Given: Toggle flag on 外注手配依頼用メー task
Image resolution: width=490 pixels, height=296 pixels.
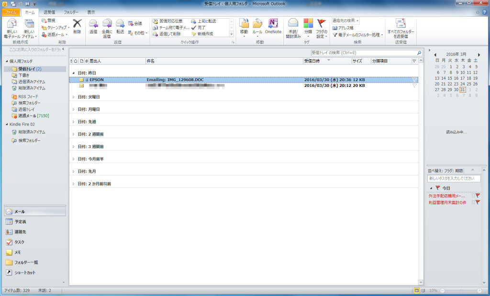Looking at the screenshot, I should click(x=478, y=196).
